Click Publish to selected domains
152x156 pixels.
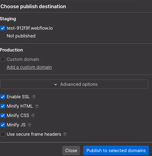[116, 151]
